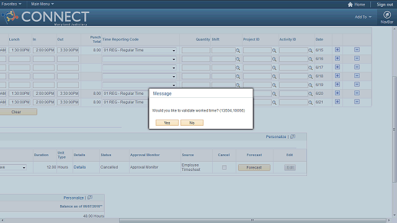The image size is (397, 223).
Task: Open the Main Menu dropdown
Action: pyautogui.click(x=42, y=4)
